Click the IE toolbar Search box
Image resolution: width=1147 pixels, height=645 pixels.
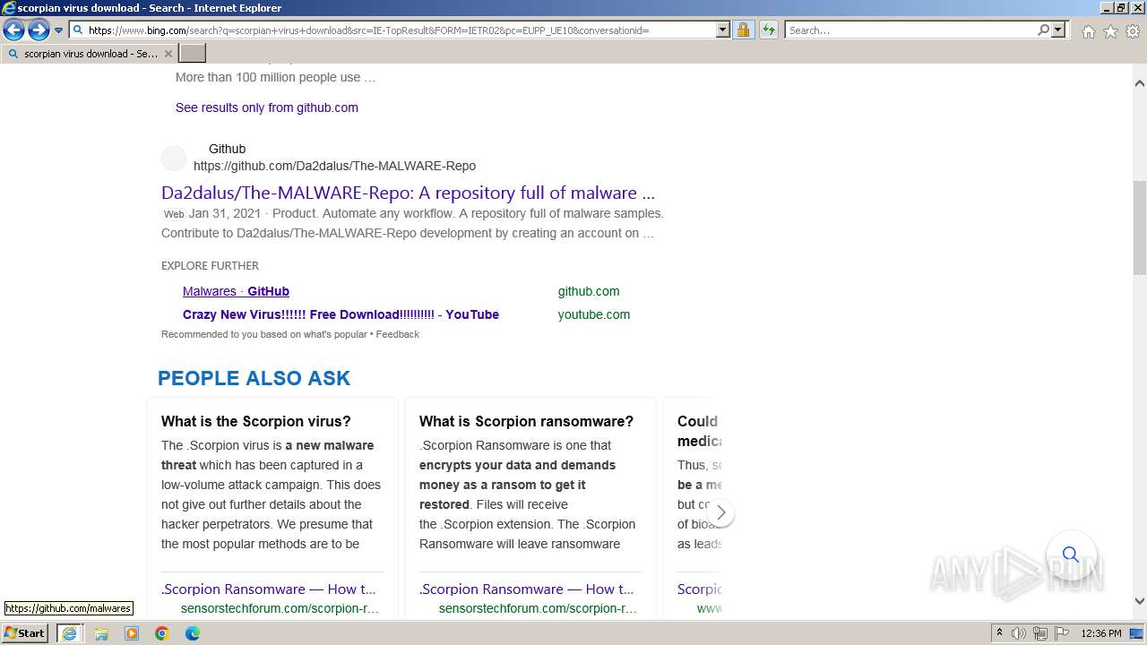pos(910,30)
